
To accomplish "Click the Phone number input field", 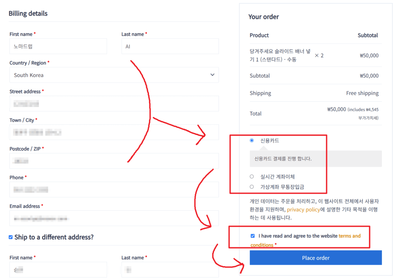I will pyautogui.click(x=114, y=189).
